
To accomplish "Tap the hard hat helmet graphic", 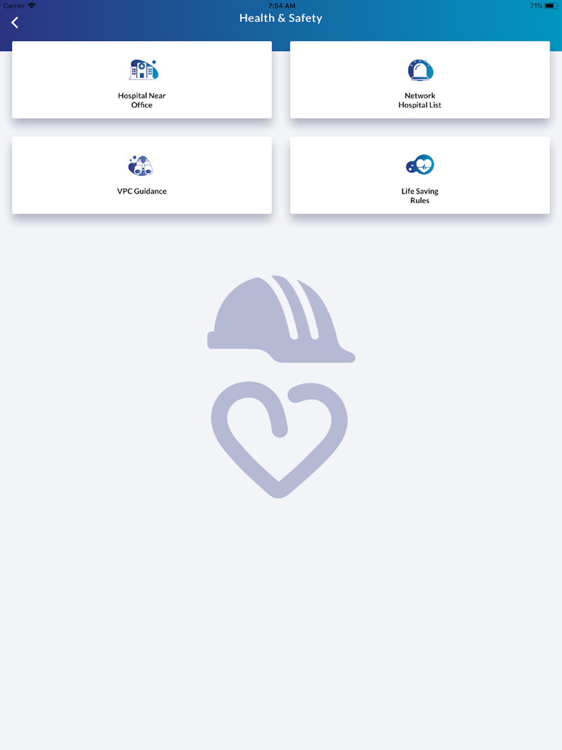I will pos(281,319).
